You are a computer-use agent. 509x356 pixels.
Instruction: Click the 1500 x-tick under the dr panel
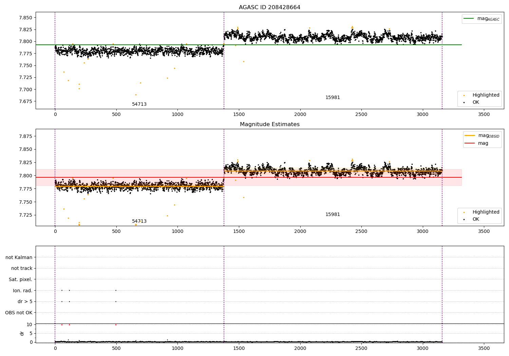click(239, 348)
